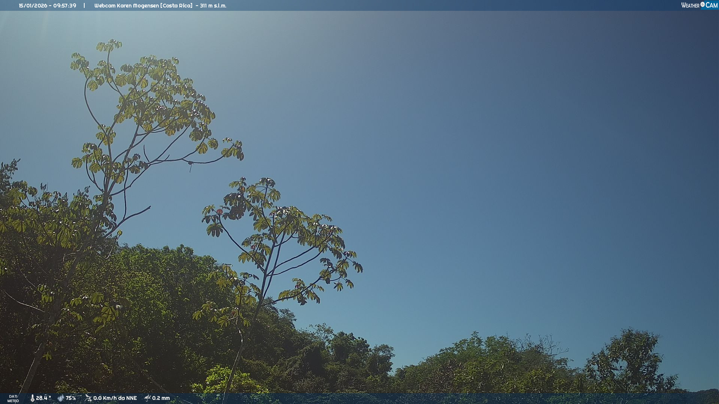Viewport: 719px width, 404px height.
Task: Click the 311 m s.l.m. altitude label
Action: 213,6
